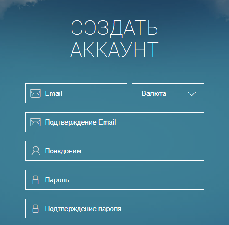Screen dimensions: 229x225
Task: Click the СОЗДАТЬ heading word
Action: 114,28
